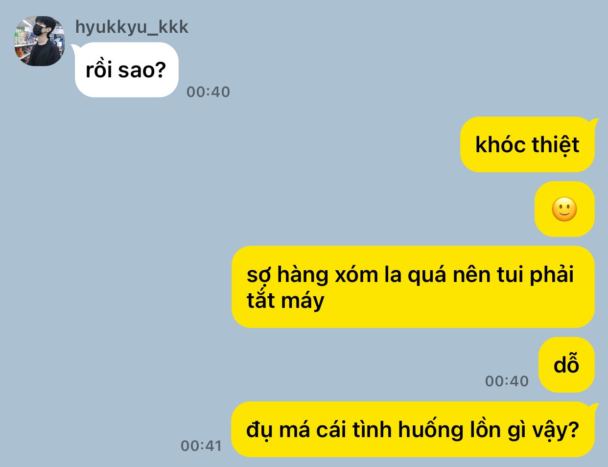Select the 'rồi sao?' message bubble

[126, 70]
